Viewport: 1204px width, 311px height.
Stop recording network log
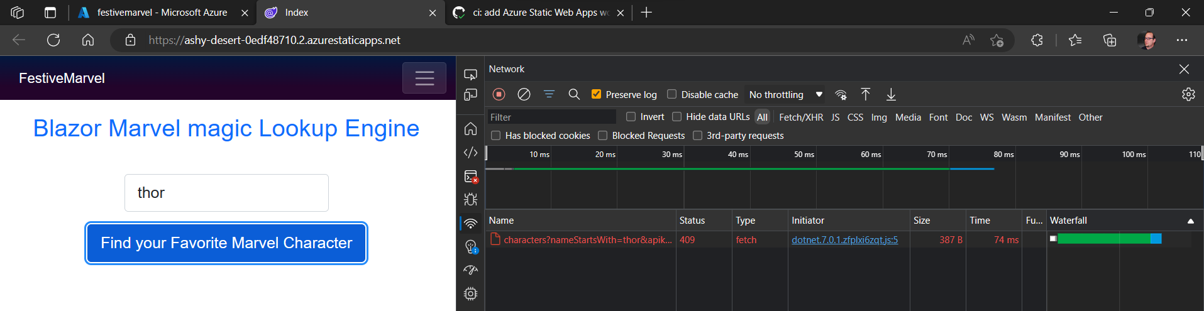pos(499,94)
